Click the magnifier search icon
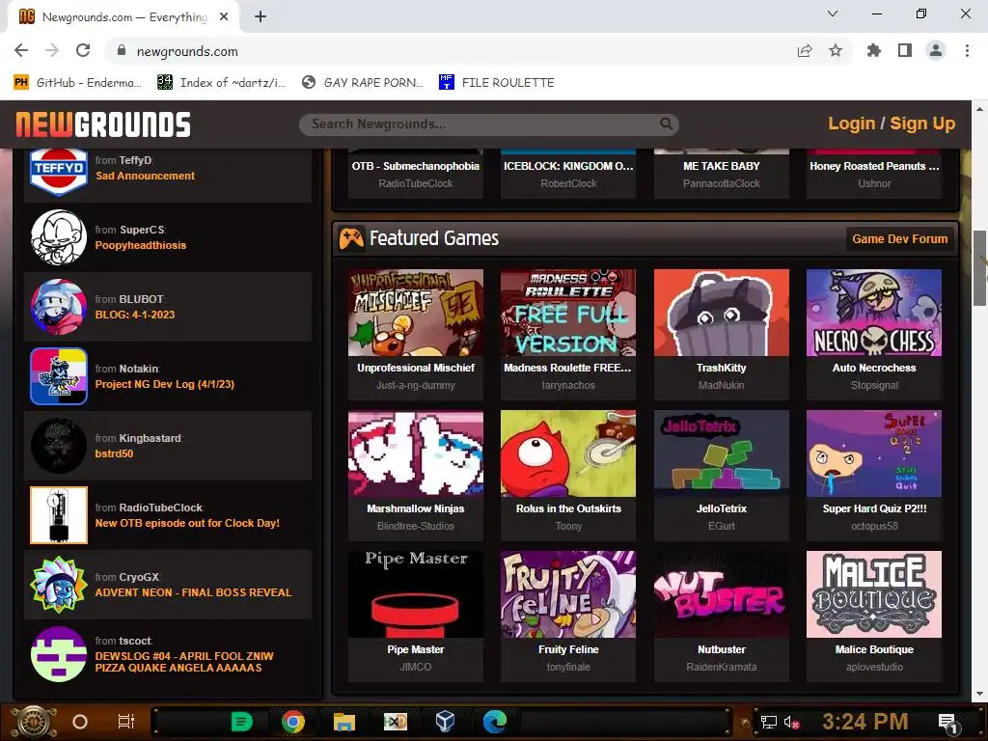The height and width of the screenshot is (741, 988). (x=666, y=123)
